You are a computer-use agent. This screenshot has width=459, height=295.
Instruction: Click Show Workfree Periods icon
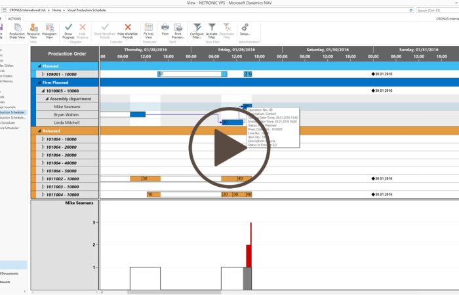pos(105,28)
